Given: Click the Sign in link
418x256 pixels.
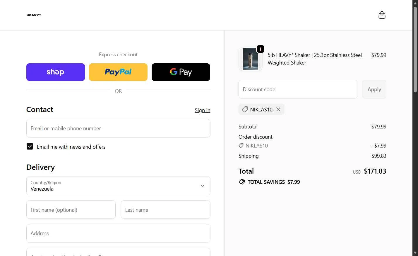Looking at the screenshot, I should click(x=203, y=110).
